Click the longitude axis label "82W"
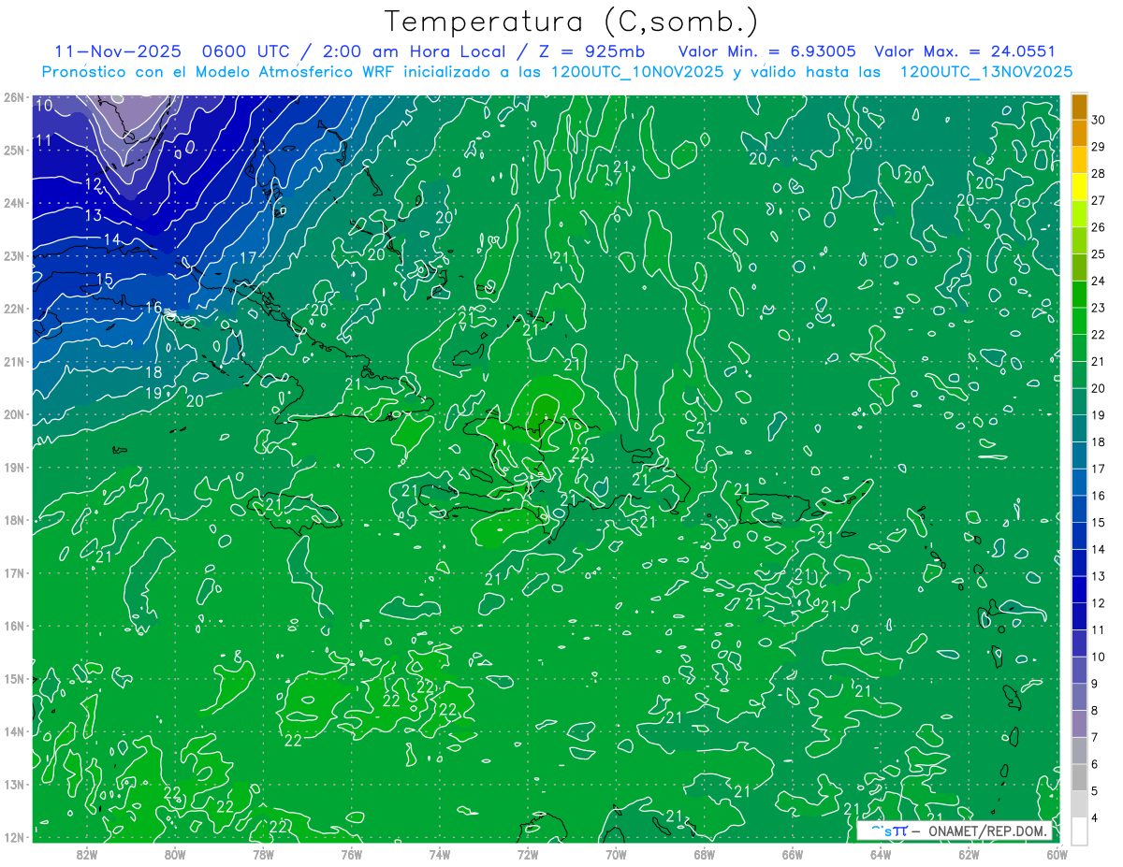The image size is (1123, 867). coord(87,854)
